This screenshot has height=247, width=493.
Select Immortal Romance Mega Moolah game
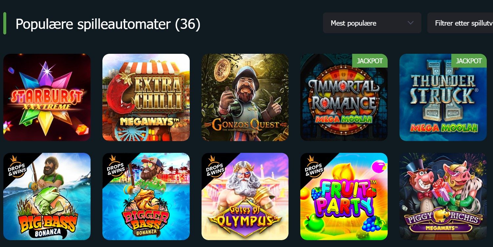(x=344, y=97)
